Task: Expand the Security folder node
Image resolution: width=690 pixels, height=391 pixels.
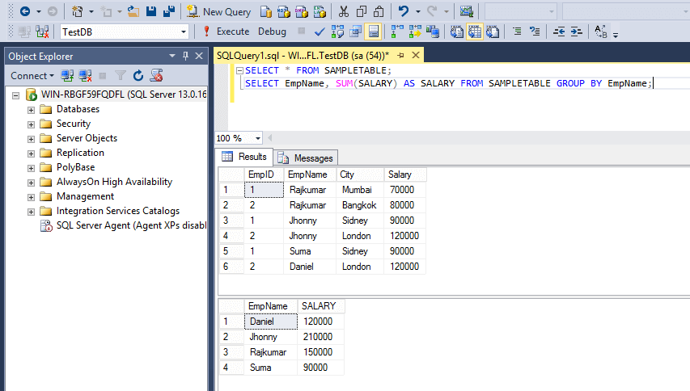Action: [x=32, y=124]
